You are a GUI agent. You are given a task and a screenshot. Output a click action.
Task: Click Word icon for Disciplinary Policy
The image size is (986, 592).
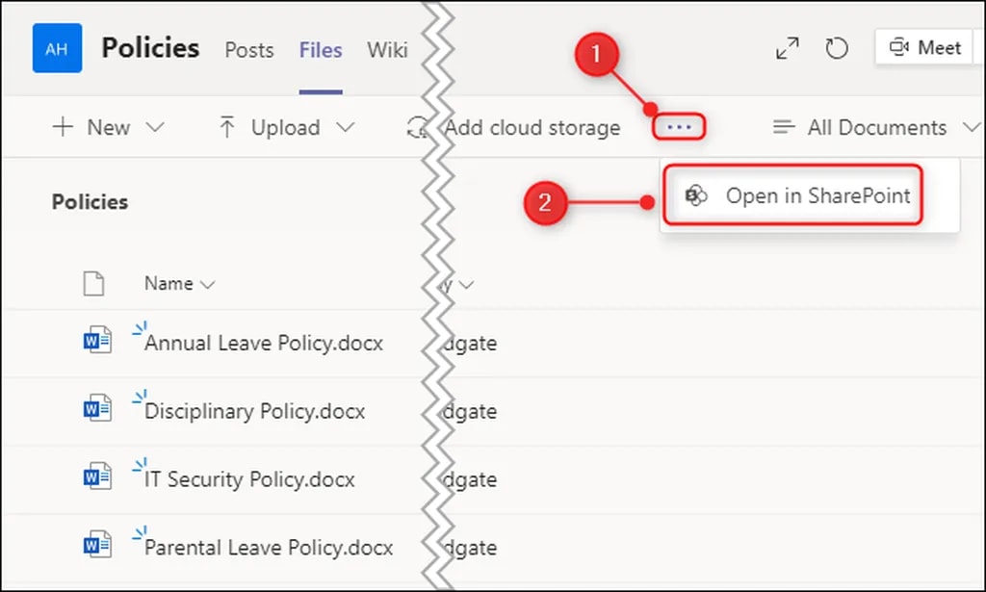tap(97, 409)
